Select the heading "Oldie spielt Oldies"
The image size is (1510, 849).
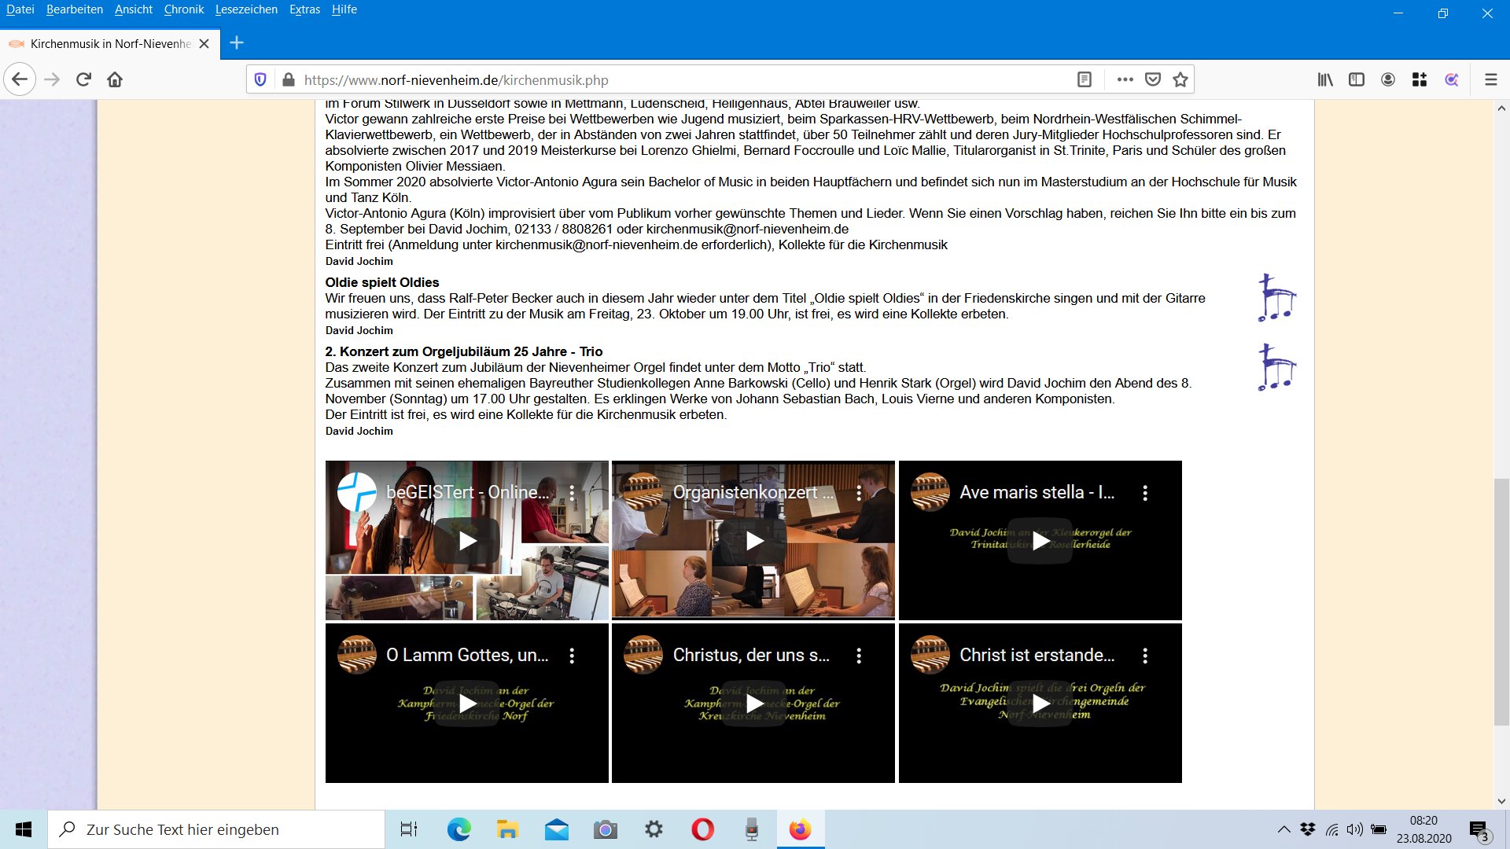(x=382, y=282)
